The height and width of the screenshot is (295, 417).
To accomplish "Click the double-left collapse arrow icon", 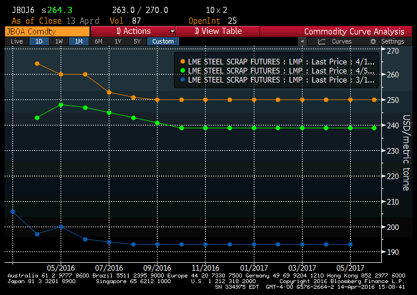I will (303, 42).
